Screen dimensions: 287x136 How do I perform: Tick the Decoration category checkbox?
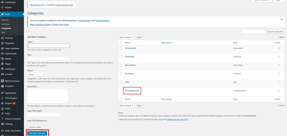point(121,65)
